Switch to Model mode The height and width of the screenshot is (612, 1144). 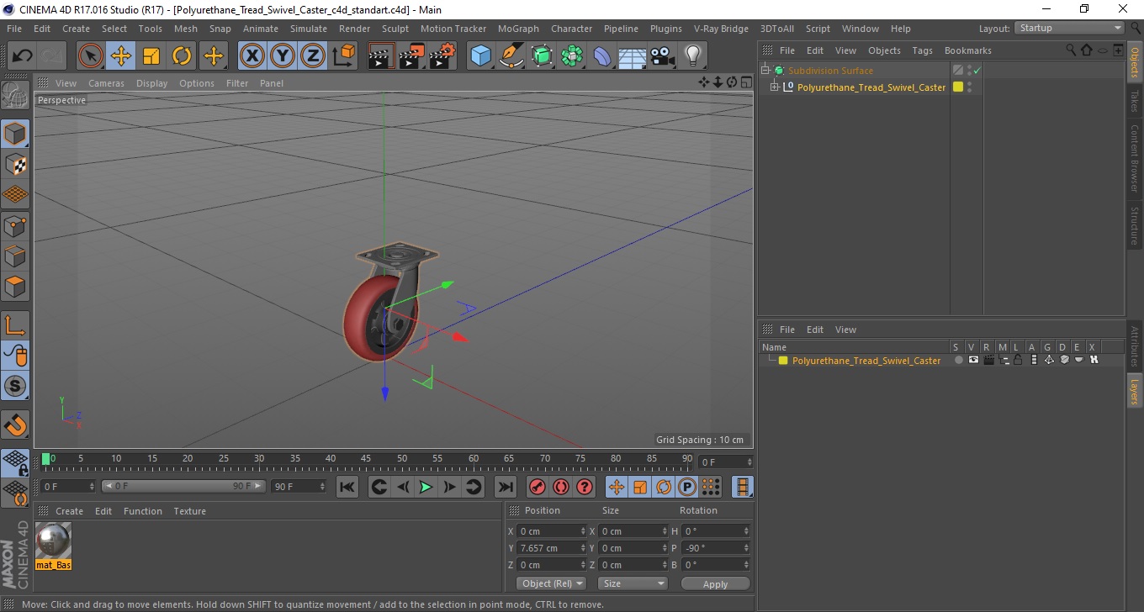[x=16, y=134]
